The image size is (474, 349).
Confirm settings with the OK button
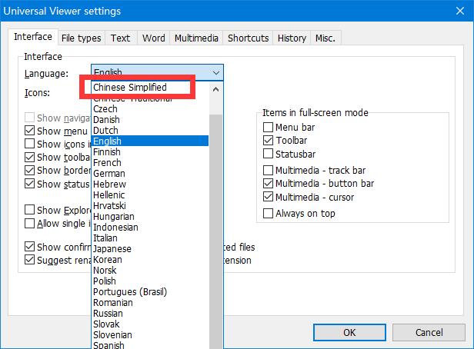pos(349,332)
